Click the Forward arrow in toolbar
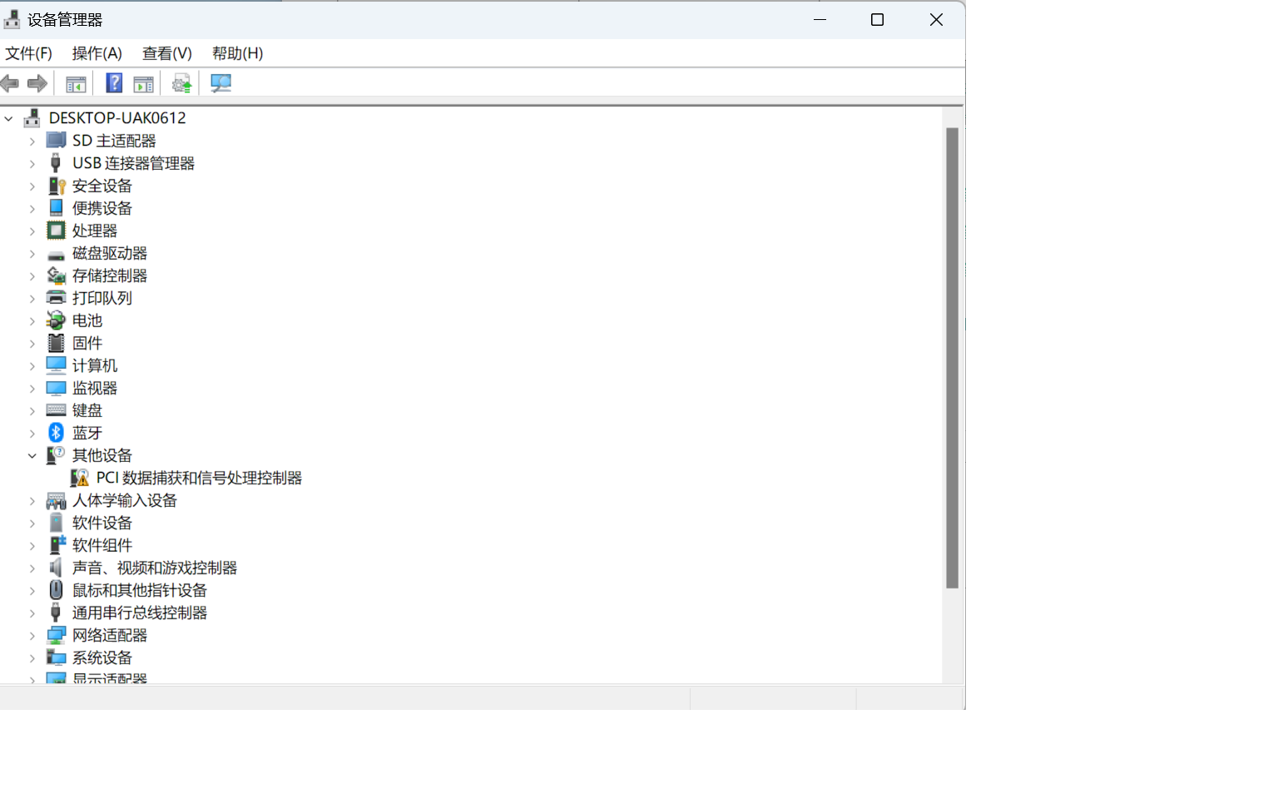Viewport: 1278px width, 799px height. click(x=37, y=83)
